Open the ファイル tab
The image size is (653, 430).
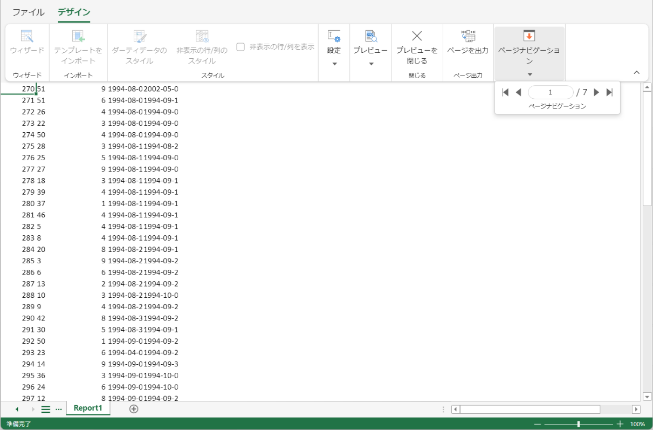tap(29, 12)
